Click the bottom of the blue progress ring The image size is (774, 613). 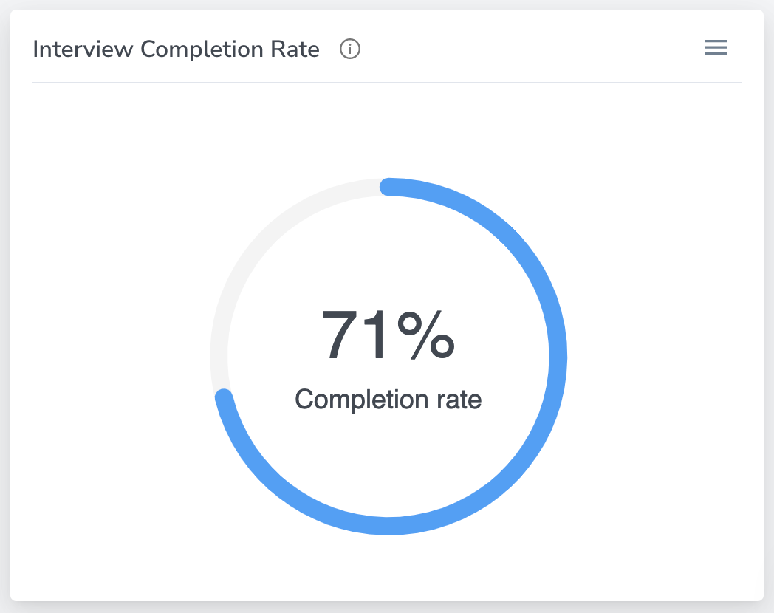point(388,526)
